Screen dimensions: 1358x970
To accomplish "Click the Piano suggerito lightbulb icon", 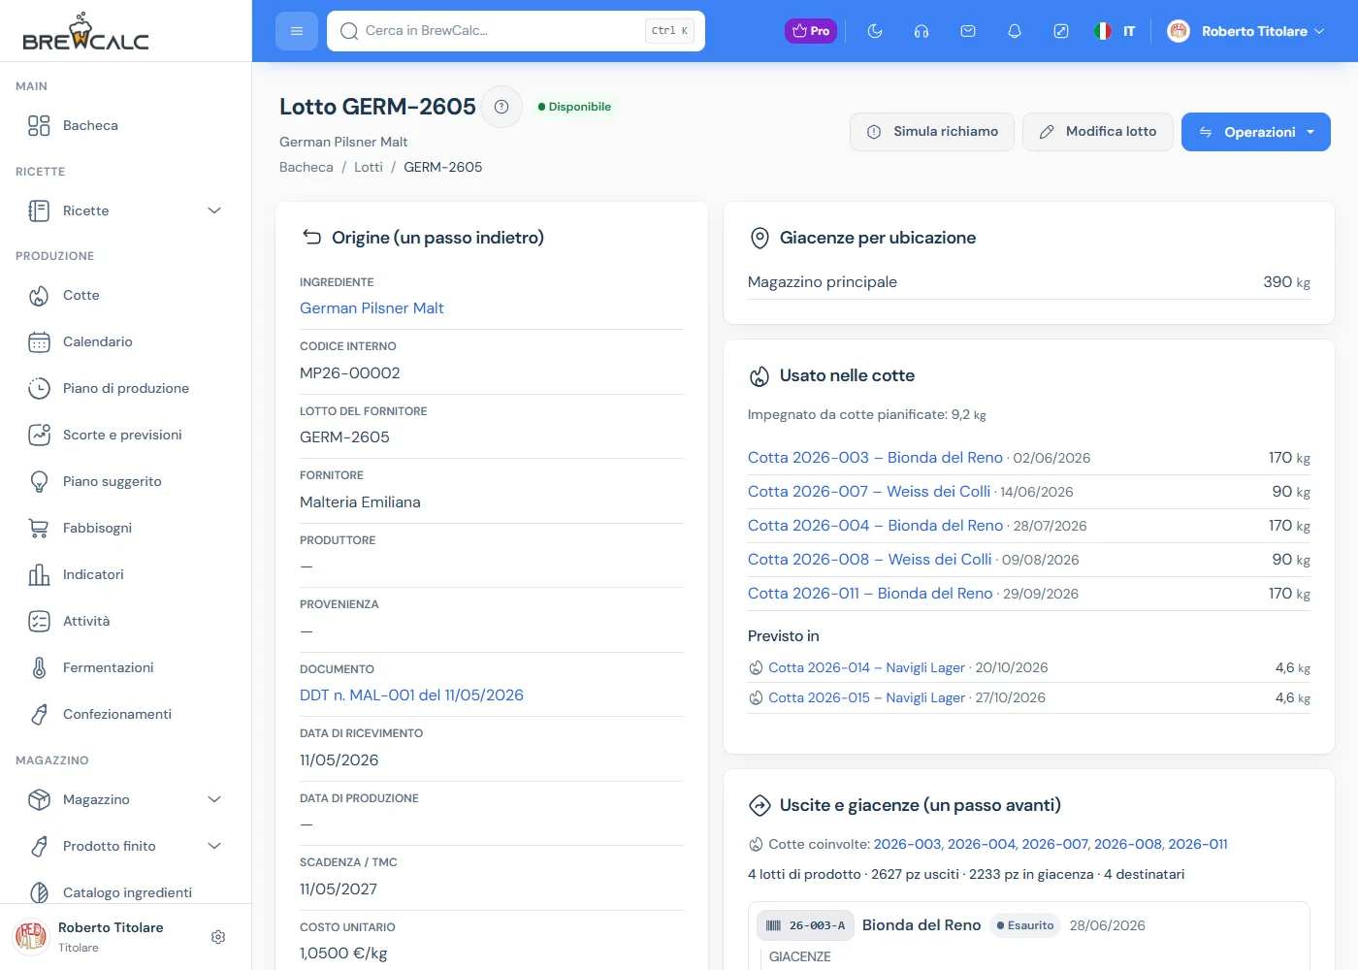I will 39,481.
